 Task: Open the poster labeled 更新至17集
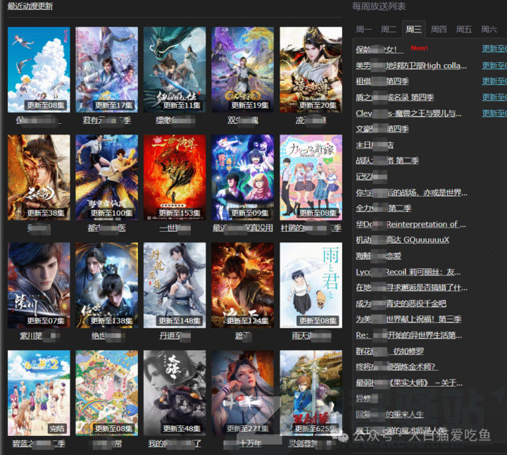tap(106, 69)
